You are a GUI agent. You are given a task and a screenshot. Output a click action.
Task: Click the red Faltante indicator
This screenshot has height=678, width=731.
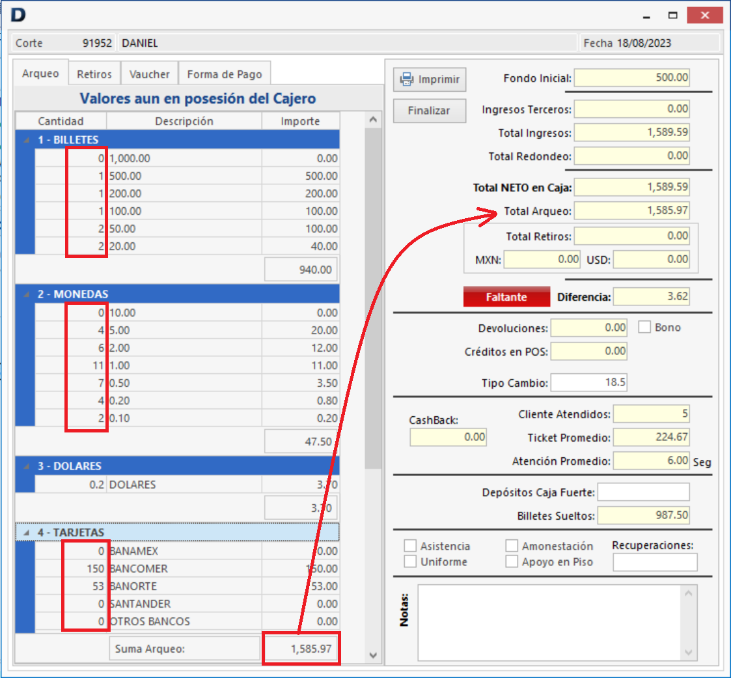pos(506,297)
